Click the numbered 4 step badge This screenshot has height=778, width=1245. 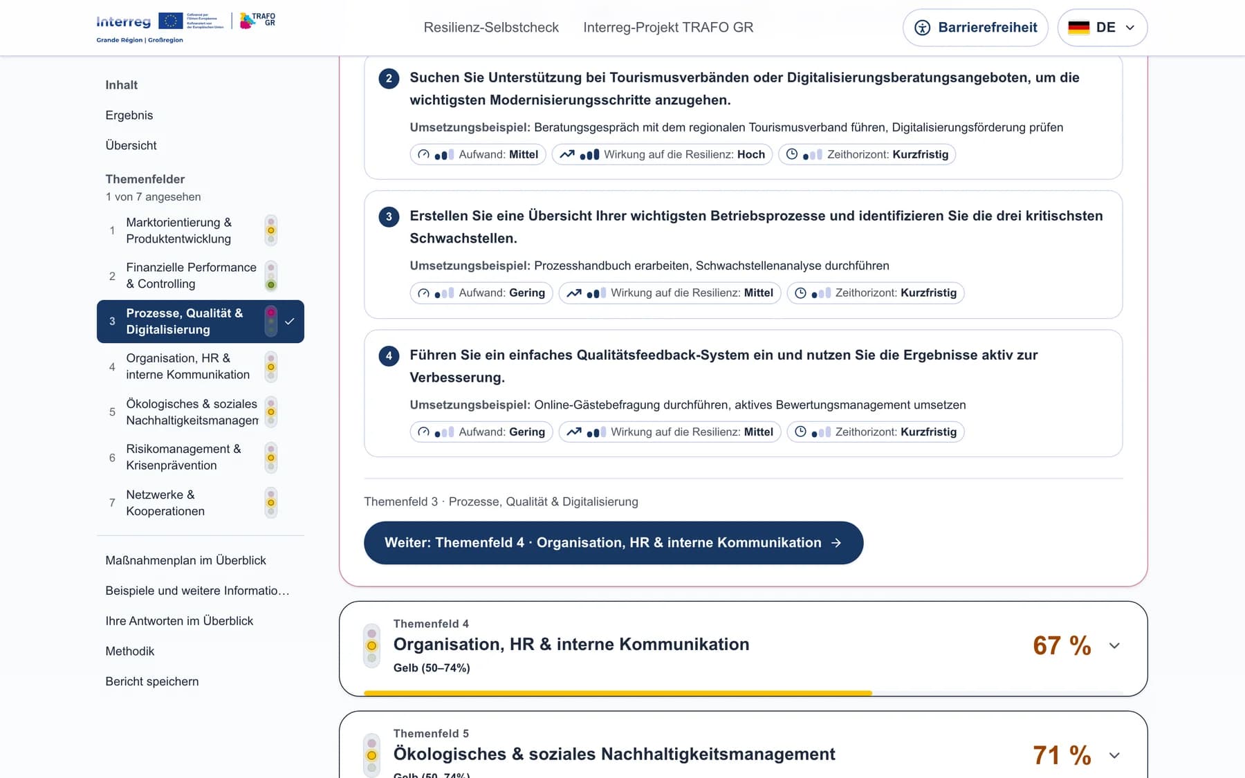pos(389,355)
